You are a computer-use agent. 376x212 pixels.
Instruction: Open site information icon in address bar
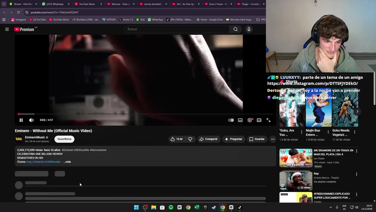27,12
